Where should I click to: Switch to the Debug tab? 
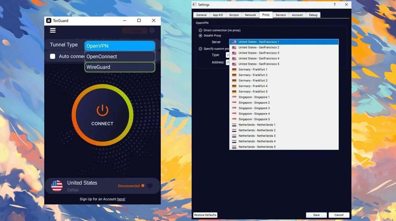point(313,15)
